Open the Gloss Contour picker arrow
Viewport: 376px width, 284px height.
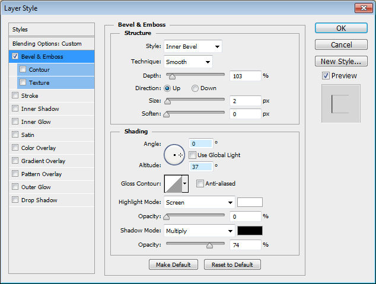pyautogui.click(x=185, y=184)
